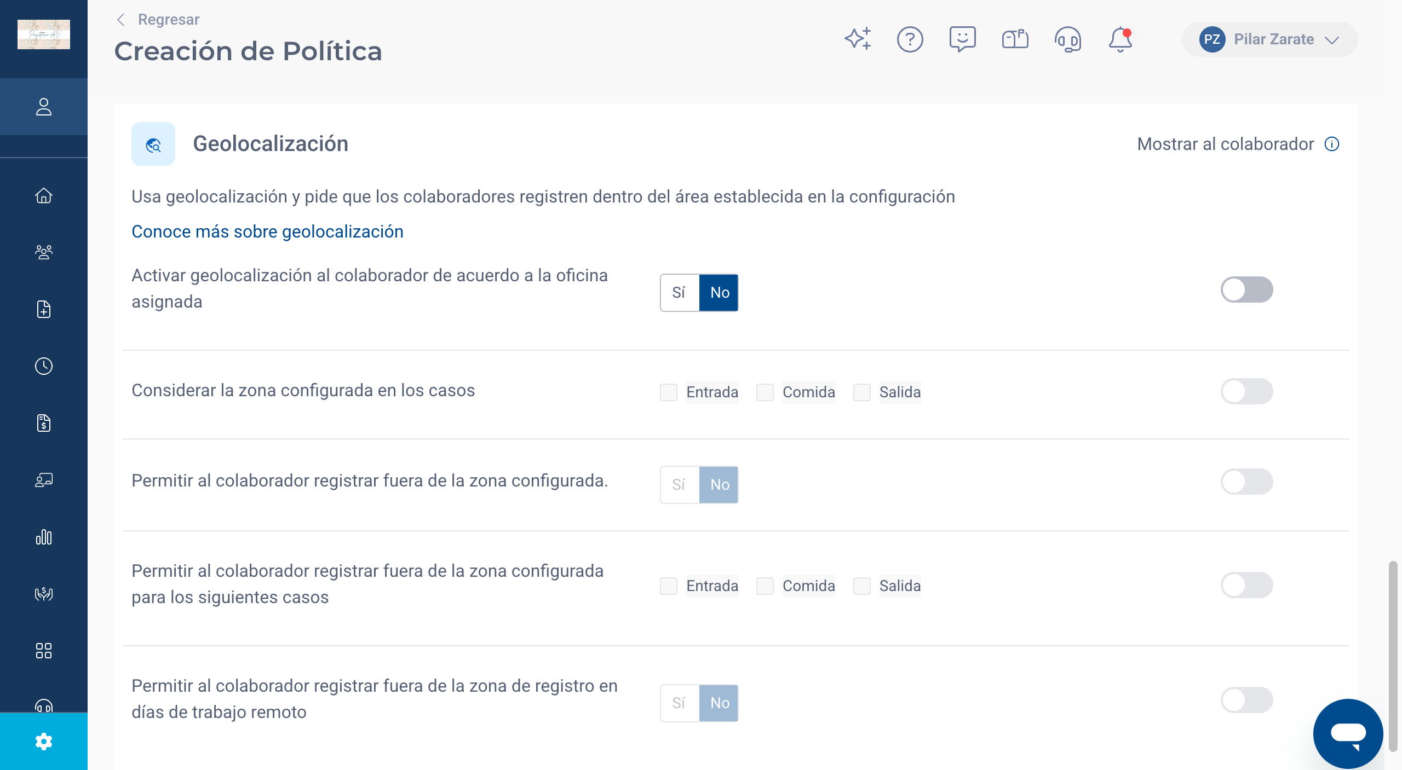This screenshot has width=1402, height=770.
Task: Open the profile icon in sidebar
Action: pyautogui.click(x=44, y=107)
